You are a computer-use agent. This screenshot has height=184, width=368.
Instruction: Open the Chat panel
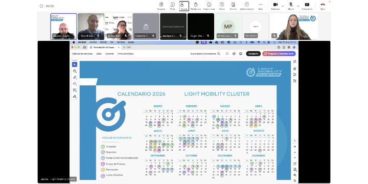[173, 6]
